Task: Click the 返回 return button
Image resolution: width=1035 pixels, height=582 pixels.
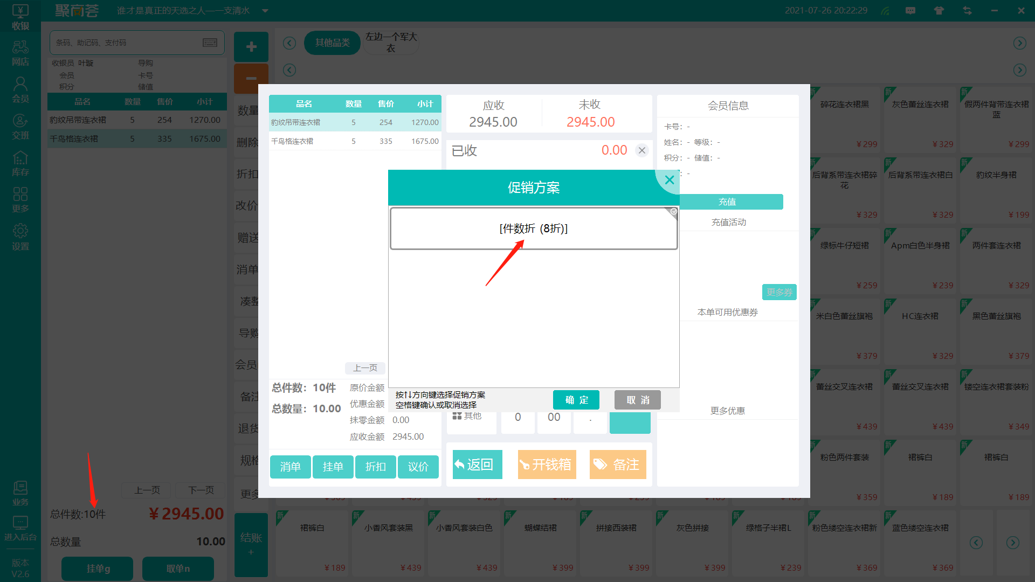Action: (477, 465)
